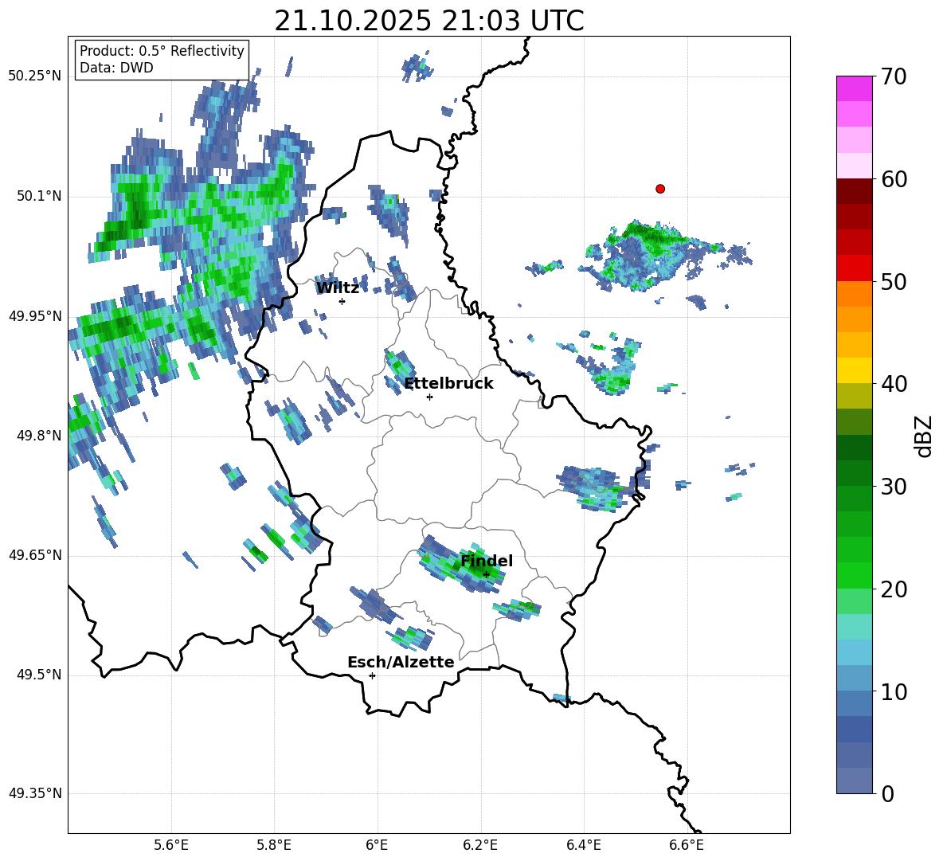
Task: Click the 50.25°N latitude label
Action: click(x=35, y=76)
